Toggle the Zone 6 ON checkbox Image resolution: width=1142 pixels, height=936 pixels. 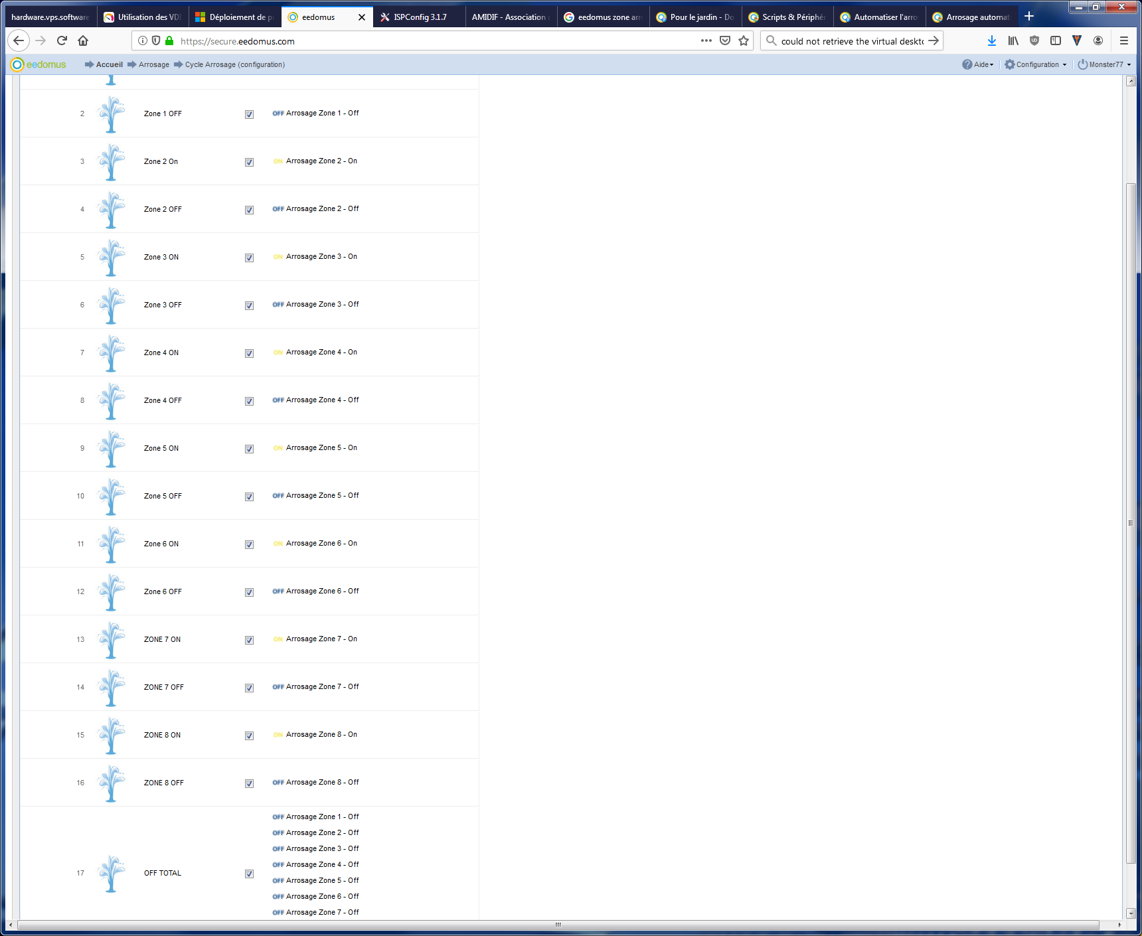click(249, 544)
